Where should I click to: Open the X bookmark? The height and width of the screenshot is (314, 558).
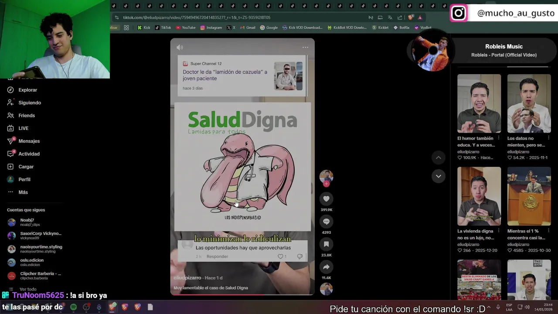pyautogui.click(x=231, y=27)
